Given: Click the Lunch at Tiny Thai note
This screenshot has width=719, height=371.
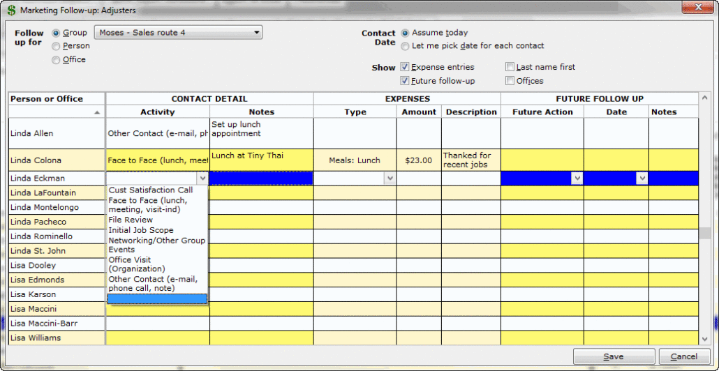Looking at the screenshot, I should (248, 156).
